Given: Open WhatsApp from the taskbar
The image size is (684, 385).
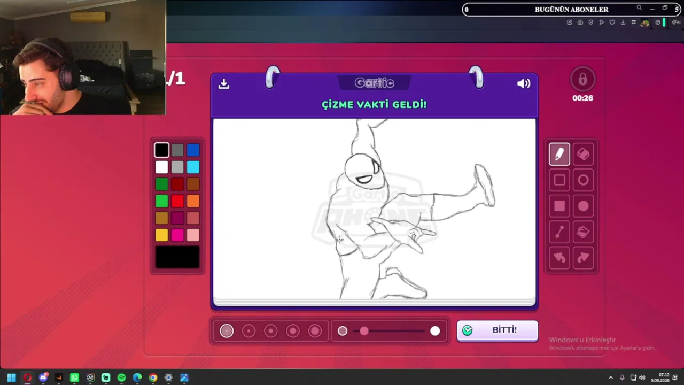Looking at the screenshot, I should (x=74, y=378).
